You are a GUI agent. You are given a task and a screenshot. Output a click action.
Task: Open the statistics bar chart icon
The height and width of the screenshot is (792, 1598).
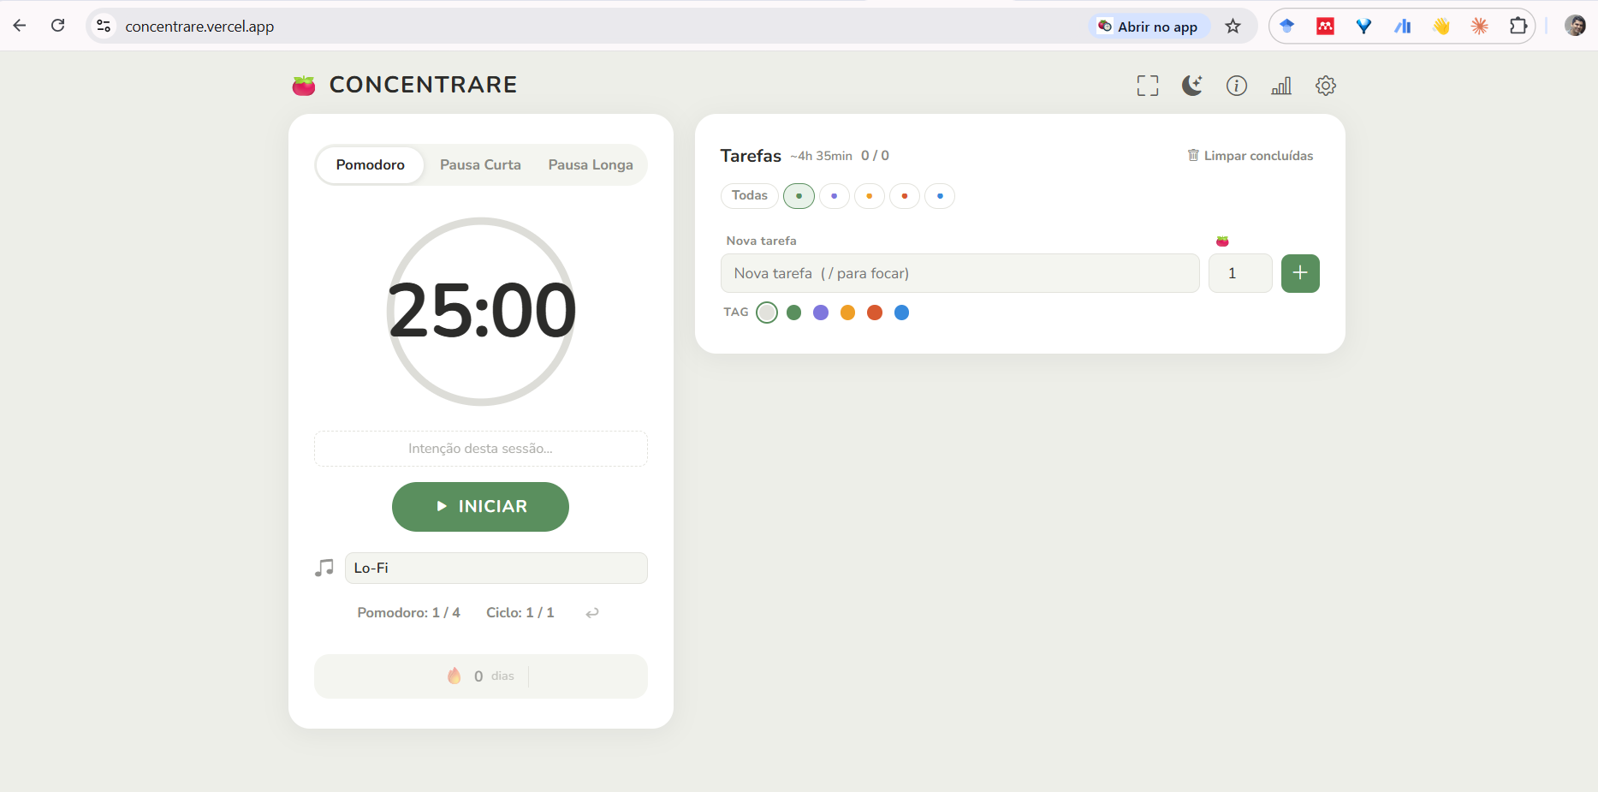(1281, 86)
